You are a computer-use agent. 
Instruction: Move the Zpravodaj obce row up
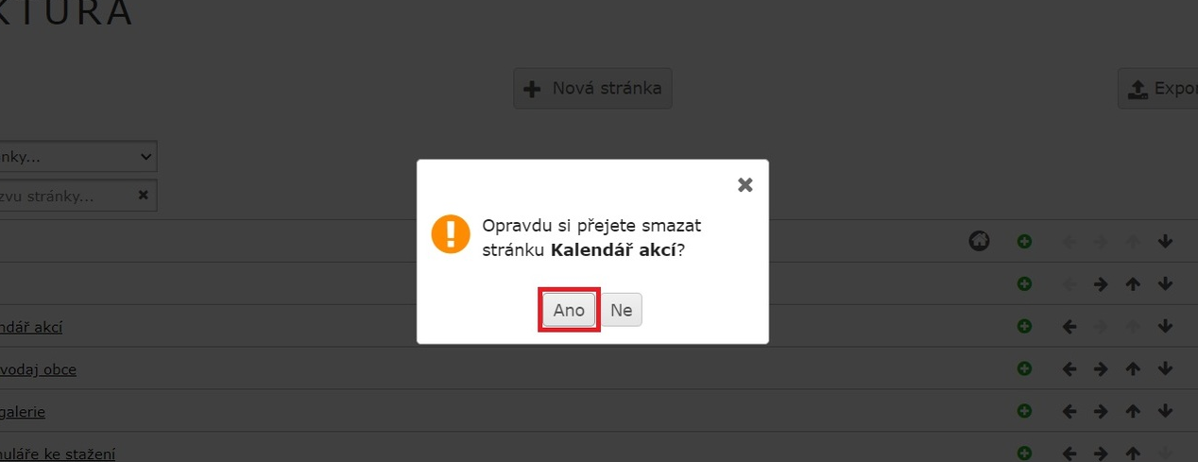tap(1134, 368)
